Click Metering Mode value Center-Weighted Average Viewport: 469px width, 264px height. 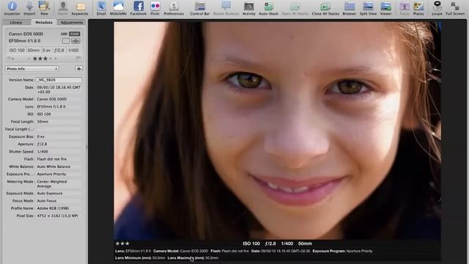pos(59,184)
